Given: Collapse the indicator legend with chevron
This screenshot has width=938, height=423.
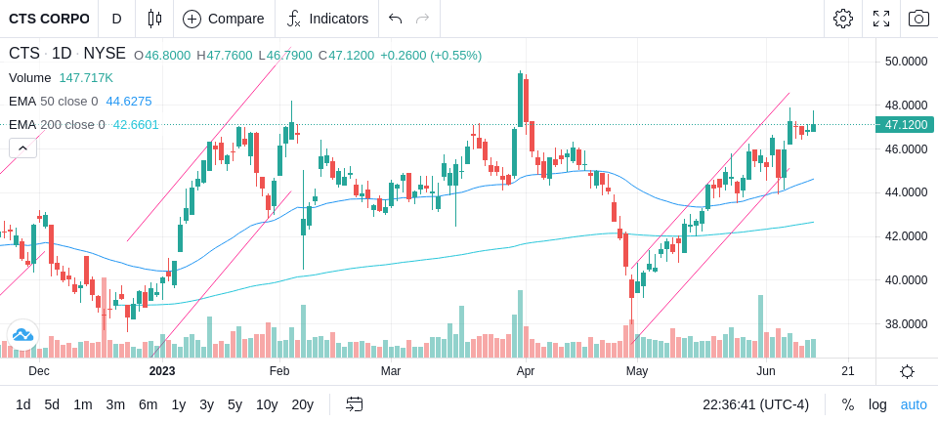Looking at the screenshot, I should click(x=22, y=148).
